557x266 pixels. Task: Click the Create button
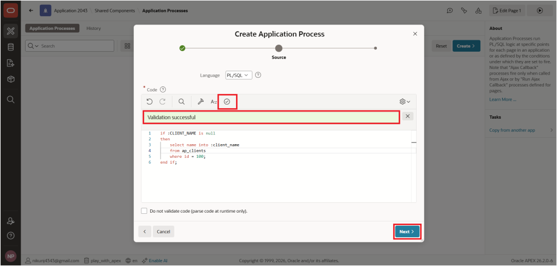(x=466, y=46)
